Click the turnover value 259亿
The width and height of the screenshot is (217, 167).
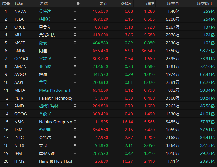pos(209,11)
